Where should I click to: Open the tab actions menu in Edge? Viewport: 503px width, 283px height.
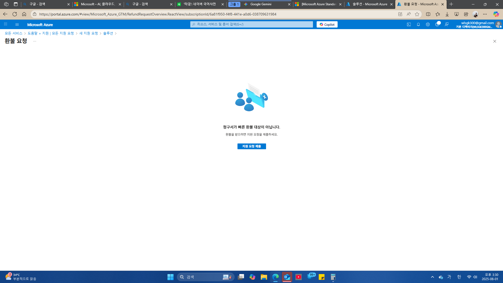tap(16, 4)
